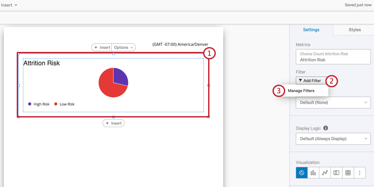Image resolution: width=374 pixels, height=187 pixels.
Task: Choose Manage Filters from the popup menu
Action: 301,91
